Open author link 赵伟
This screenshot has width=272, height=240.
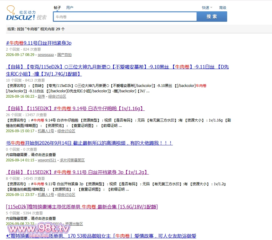click(x=41, y=96)
